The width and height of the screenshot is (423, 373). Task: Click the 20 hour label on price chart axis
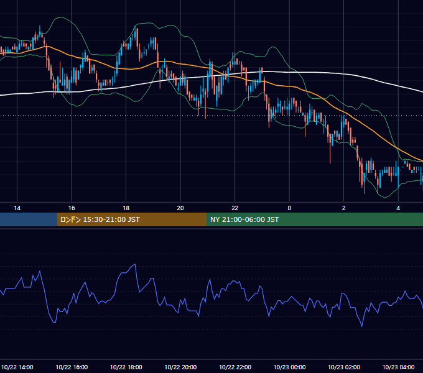tap(180, 208)
